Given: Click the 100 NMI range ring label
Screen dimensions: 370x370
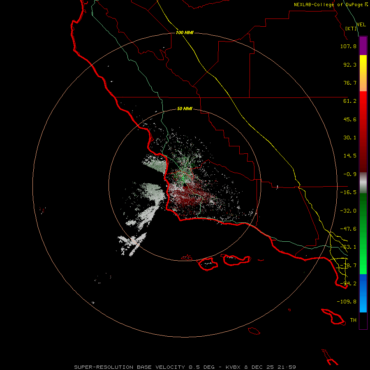Looking at the screenshot, I should 185,32.
